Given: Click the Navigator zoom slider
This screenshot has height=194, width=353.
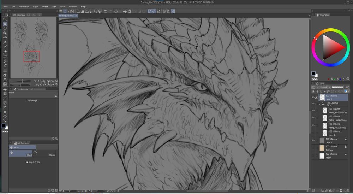Looking at the screenshot, I should [20, 81].
